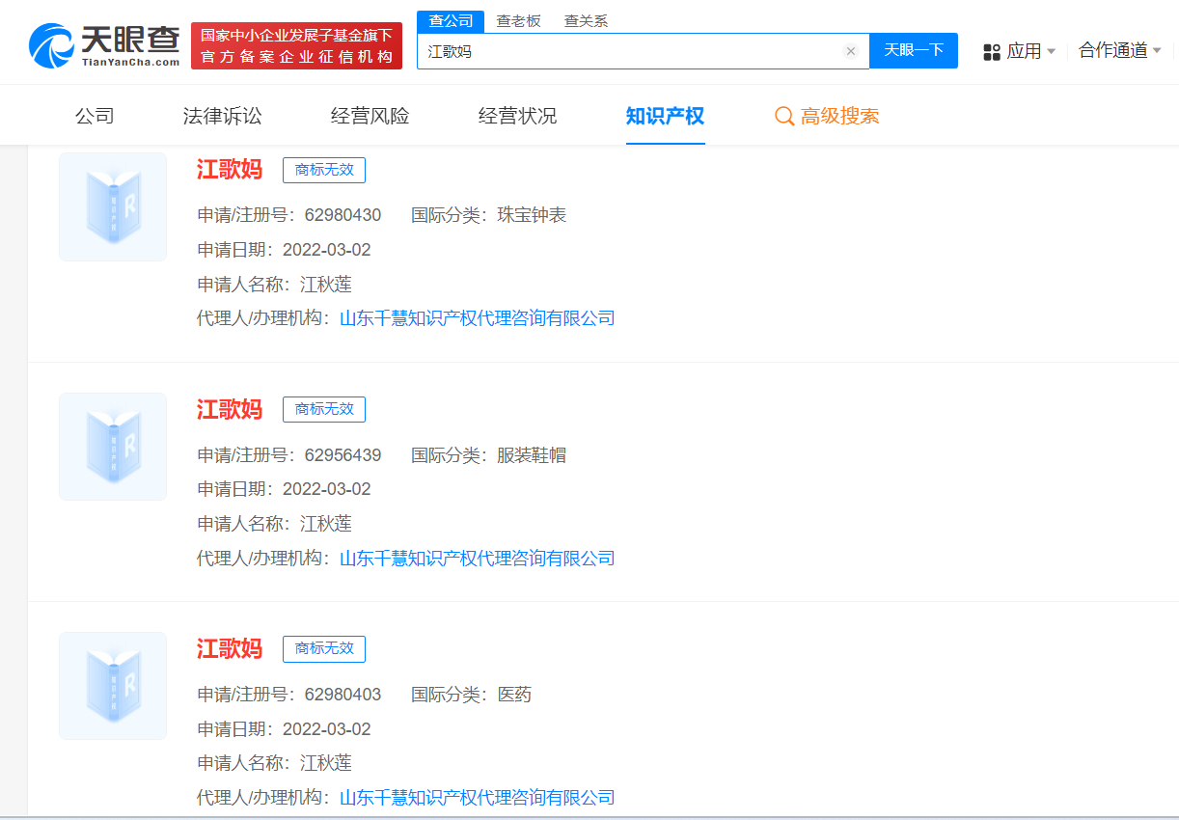Viewport: 1179px width, 820px height.
Task: Click the 天眼一下 search button
Action: click(x=914, y=51)
